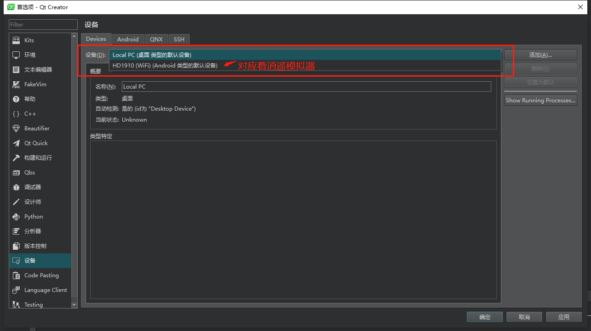
Task: Open Testing category icon
Action: [x=16, y=304]
